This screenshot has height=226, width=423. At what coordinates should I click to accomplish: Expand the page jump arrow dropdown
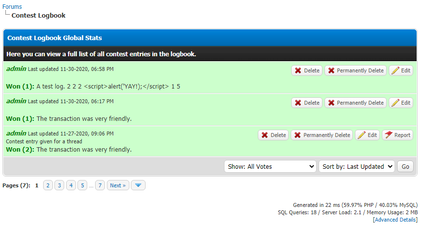tap(138, 185)
